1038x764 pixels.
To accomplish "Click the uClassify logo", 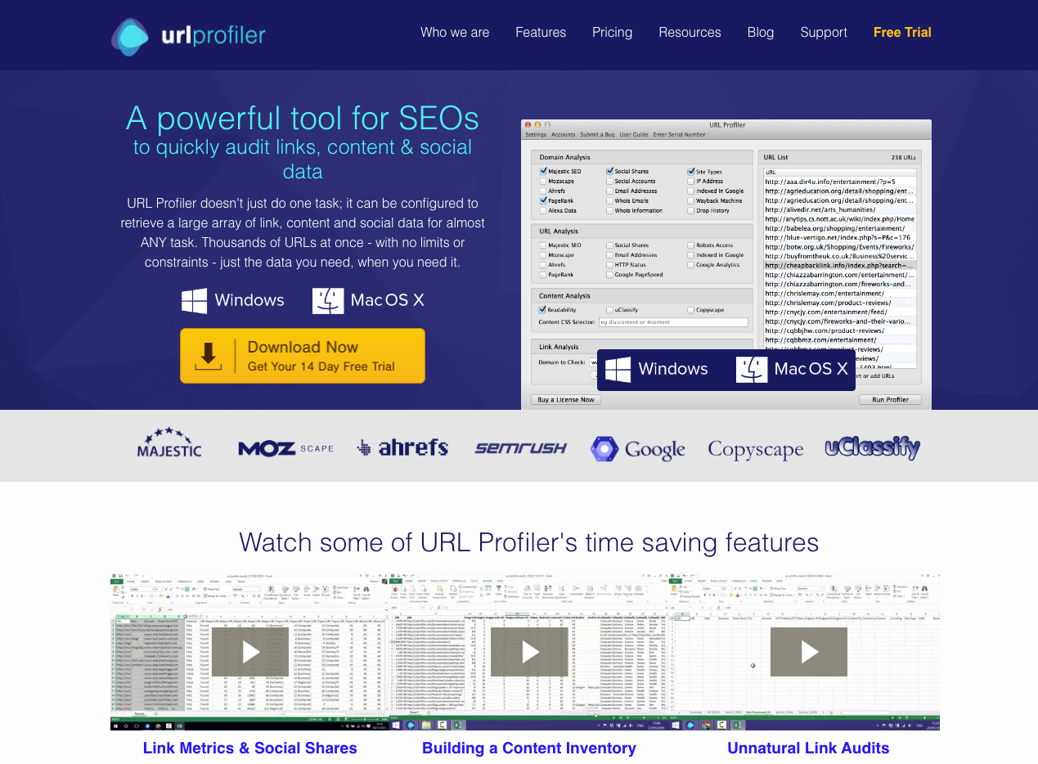I will (x=873, y=447).
